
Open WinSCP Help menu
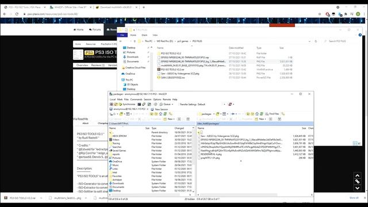pyautogui.click(x=175, y=99)
